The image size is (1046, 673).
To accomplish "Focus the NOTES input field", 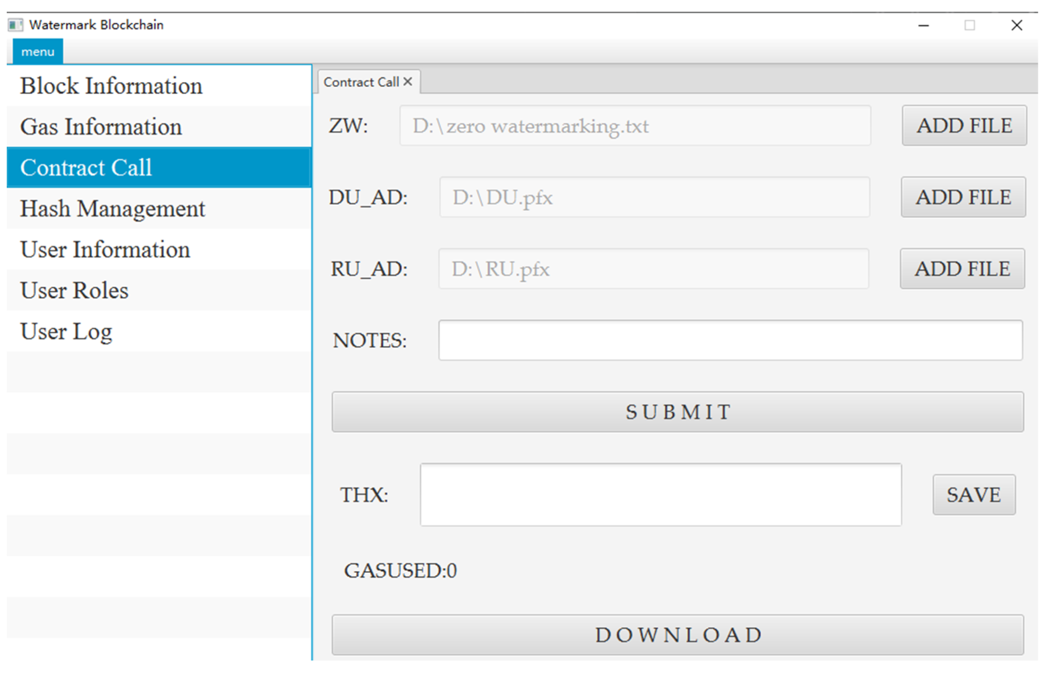I will tap(730, 340).
